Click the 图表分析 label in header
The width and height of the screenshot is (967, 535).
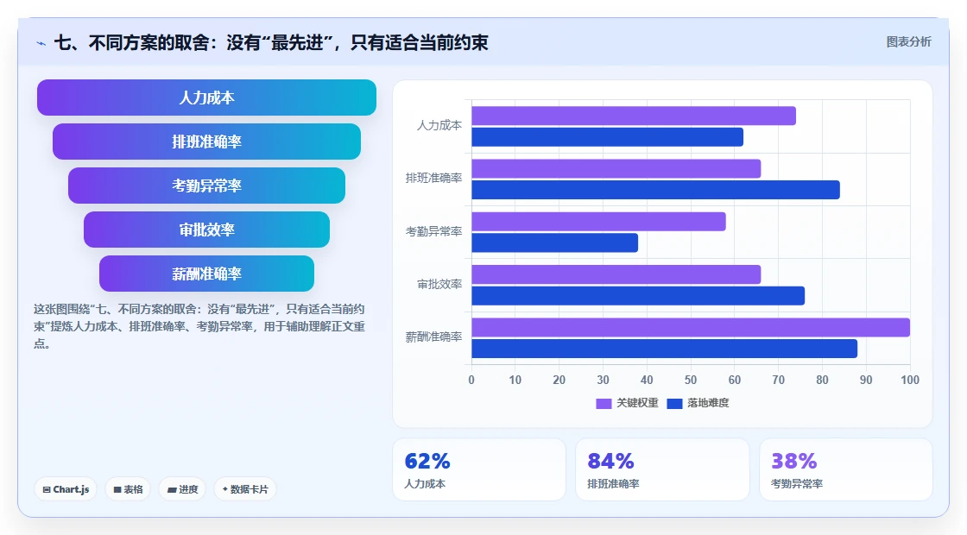coord(908,42)
